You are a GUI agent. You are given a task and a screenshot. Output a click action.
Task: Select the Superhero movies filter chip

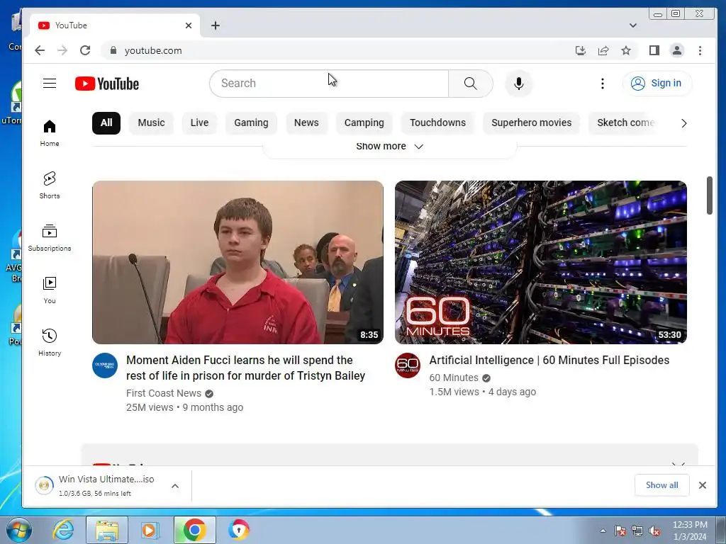pyautogui.click(x=532, y=123)
